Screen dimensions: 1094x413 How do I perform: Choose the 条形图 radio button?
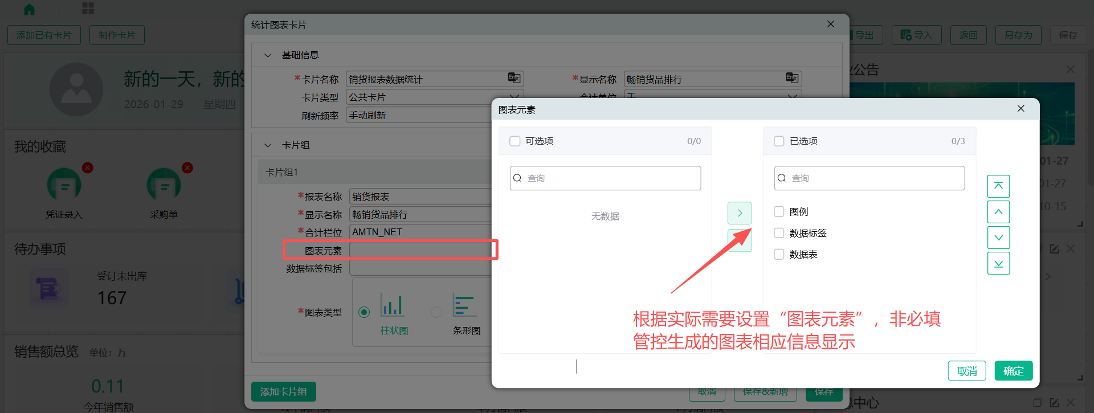(436, 312)
